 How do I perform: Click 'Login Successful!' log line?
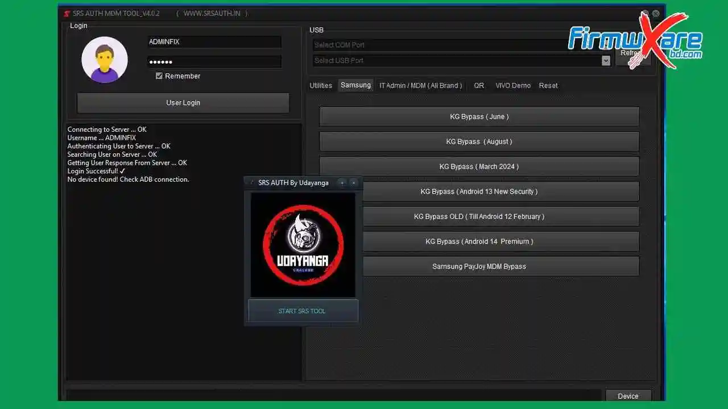coord(96,171)
